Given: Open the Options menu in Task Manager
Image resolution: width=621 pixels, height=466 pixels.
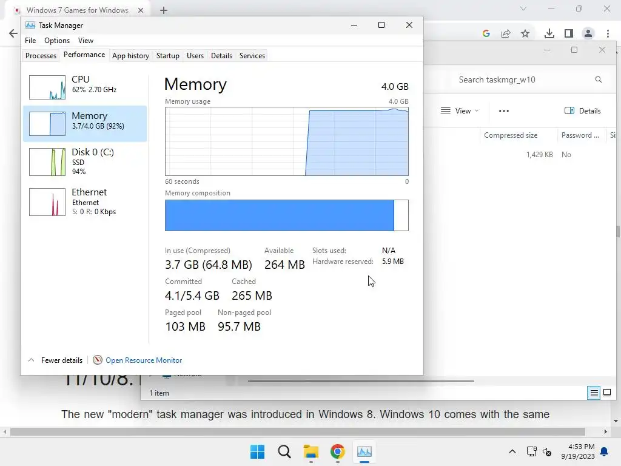Looking at the screenshot, I should pyautogui.click(x=57, y=41).
